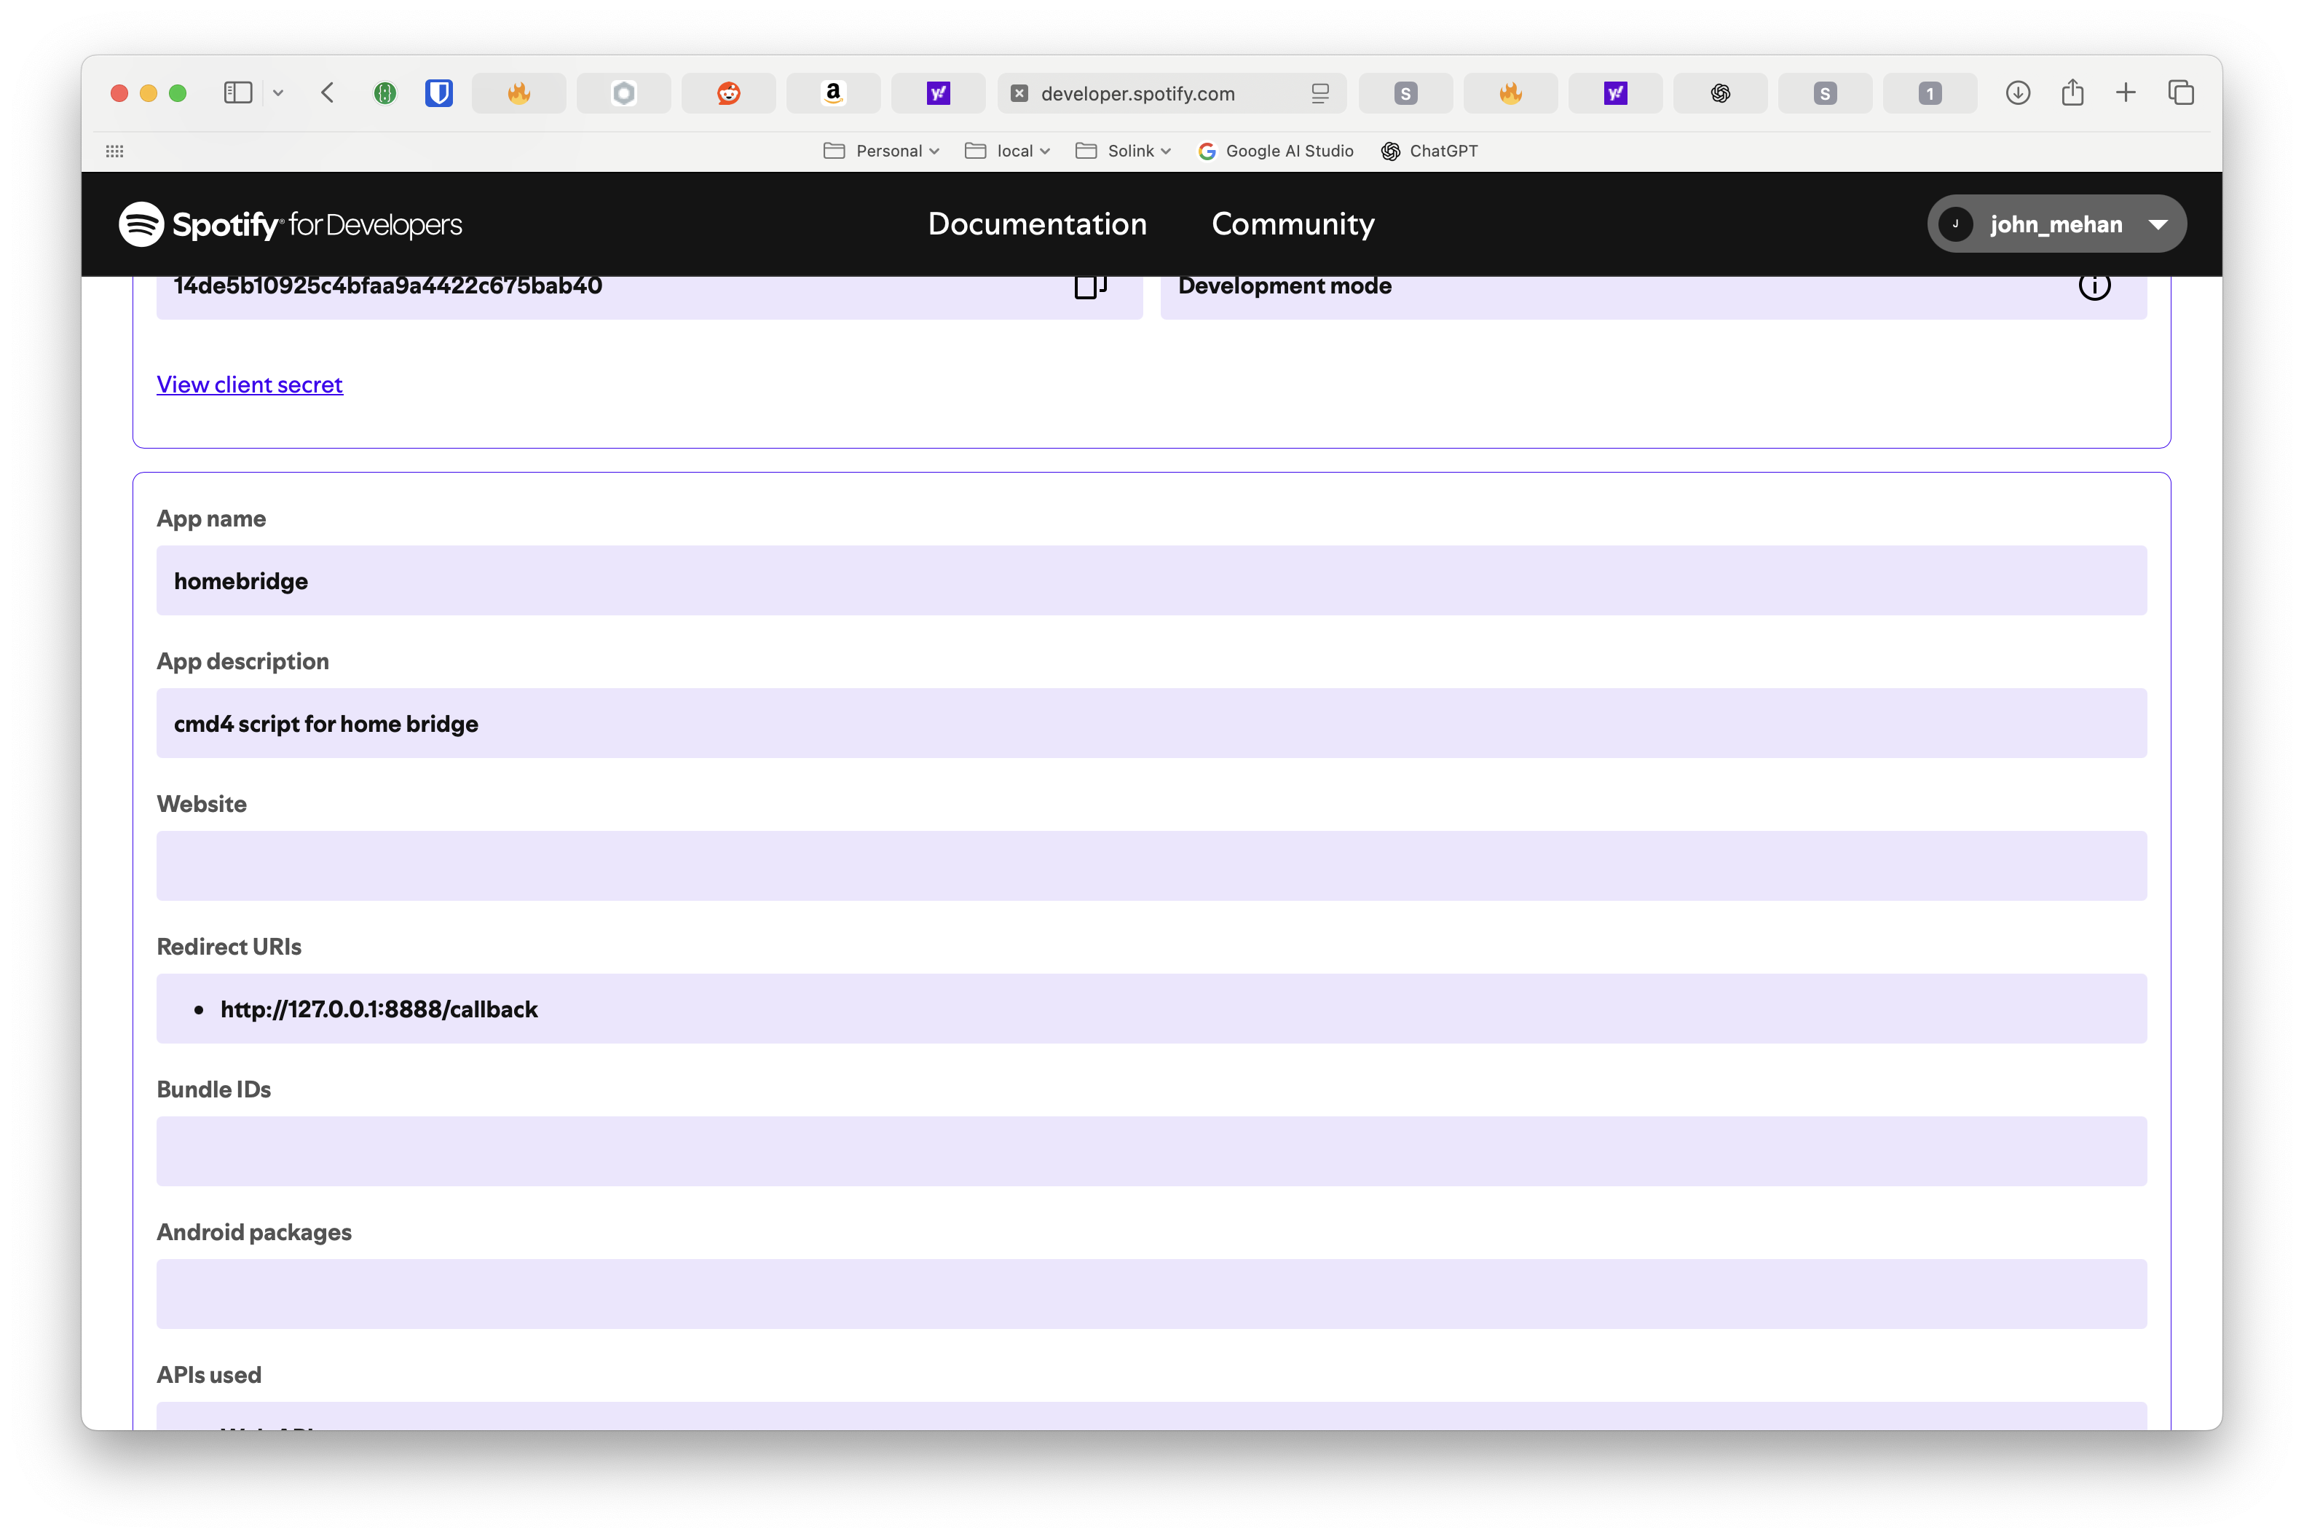Open the sidebar options chevron

[x=279, y=93]
